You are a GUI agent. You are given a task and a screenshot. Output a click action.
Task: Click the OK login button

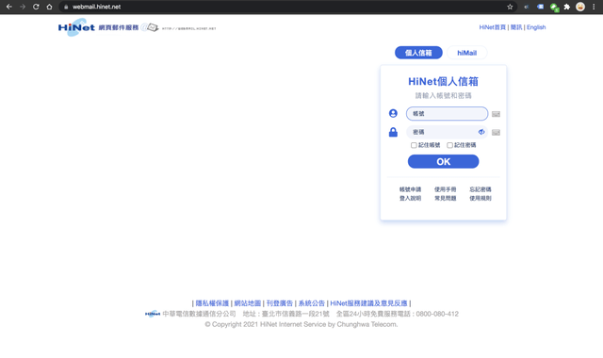click(x=443, y=161)
